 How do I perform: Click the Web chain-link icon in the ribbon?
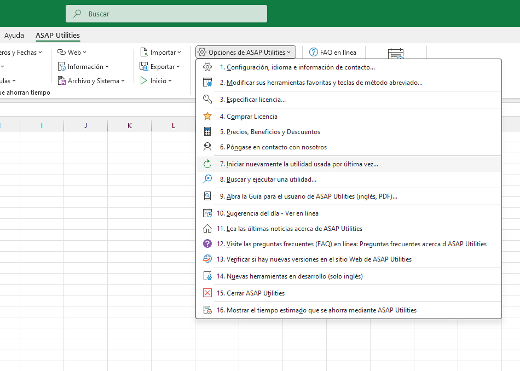pyautogui.click(x=61, y=52)
